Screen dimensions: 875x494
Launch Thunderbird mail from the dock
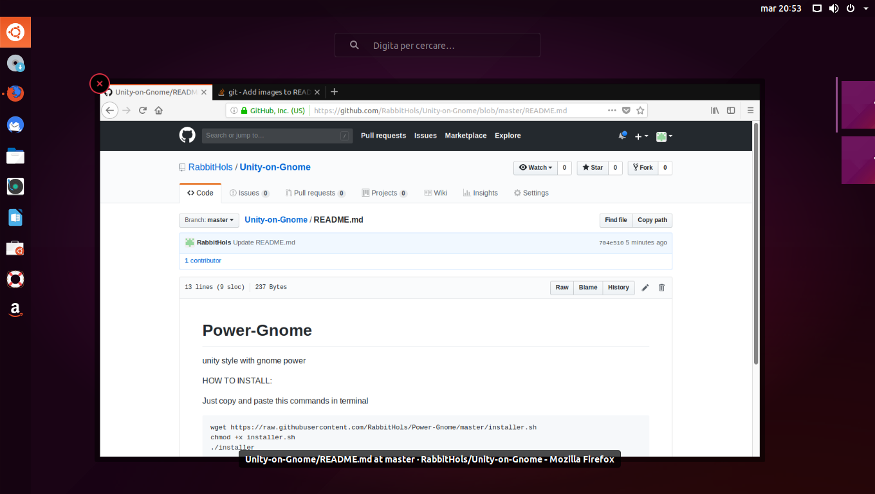[x=15, y=124]
